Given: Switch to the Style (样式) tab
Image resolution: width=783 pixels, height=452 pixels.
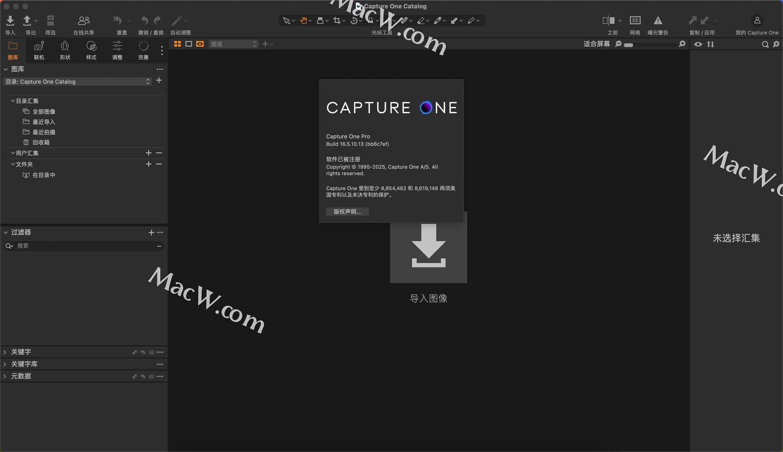Looking at the screenshot, I should (91, 50).
